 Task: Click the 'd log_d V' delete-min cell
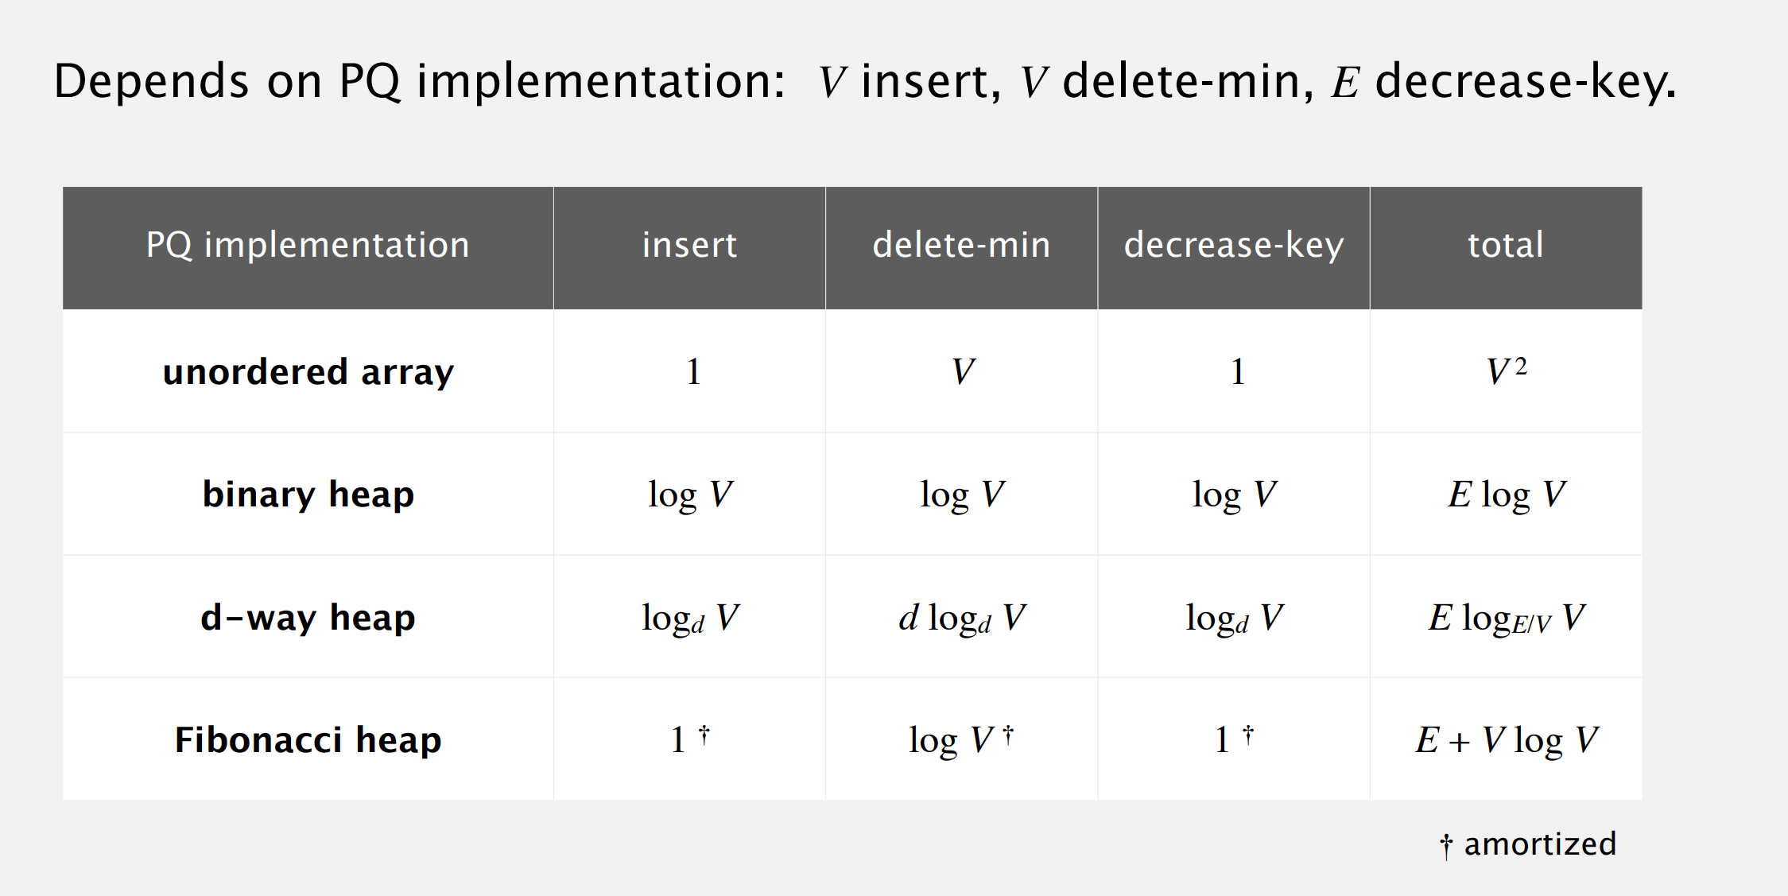coord(962,618)
